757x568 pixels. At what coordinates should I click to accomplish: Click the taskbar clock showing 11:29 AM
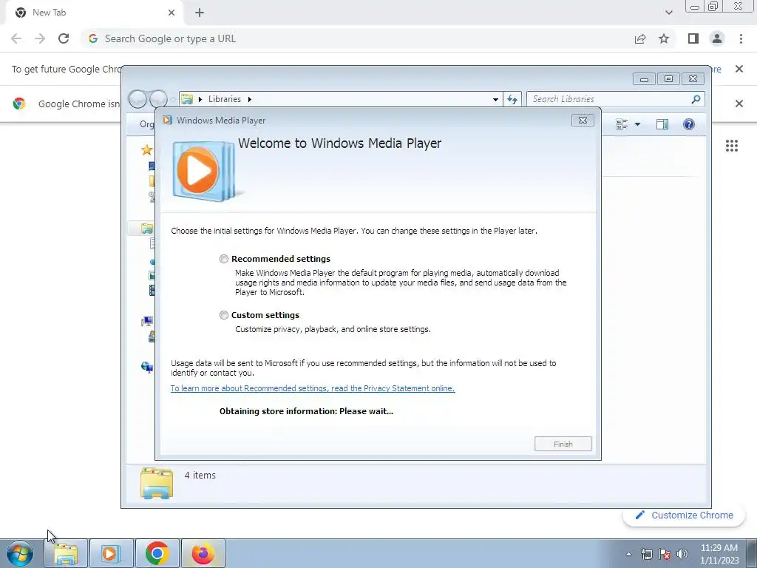(x=719, y=554)
